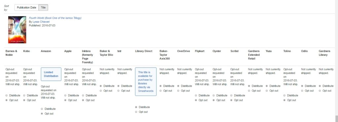Select Opt out for Gardners Extended Retail
The height and width of the screenshot is (122, 338).
(249, 91)
